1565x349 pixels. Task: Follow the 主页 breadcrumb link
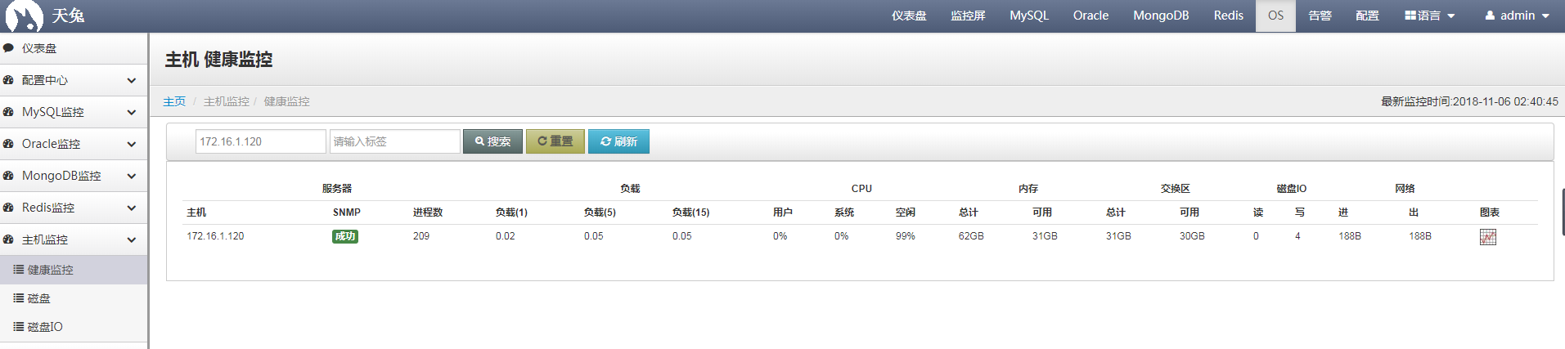pos(174,101)
